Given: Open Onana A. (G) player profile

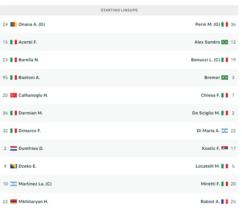Looking at the screenshot, I should point(32,25).
